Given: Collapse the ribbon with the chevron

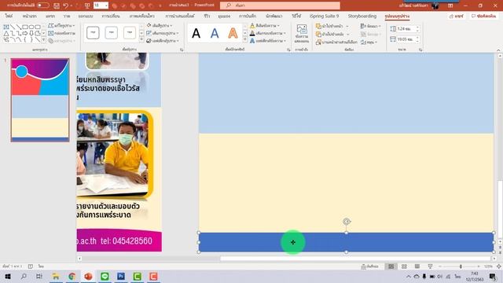Looking at the screenshot, I should click(498, 50).
